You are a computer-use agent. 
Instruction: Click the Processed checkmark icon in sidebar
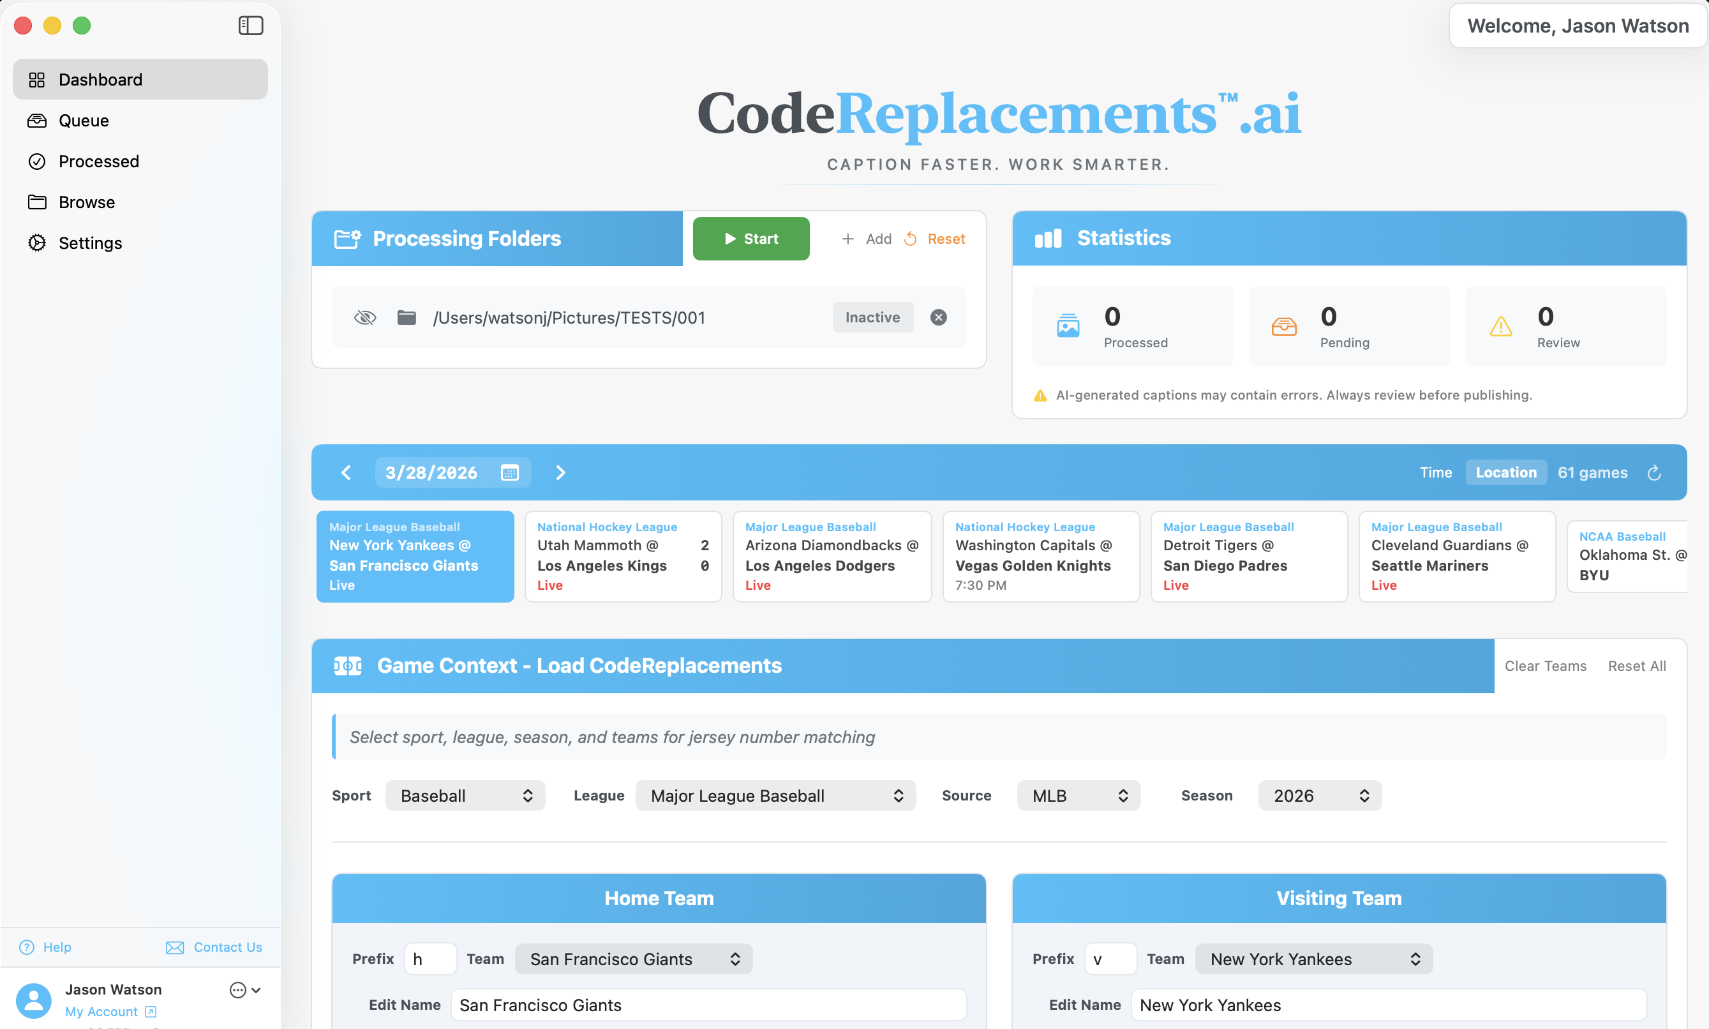click(38, 161)
